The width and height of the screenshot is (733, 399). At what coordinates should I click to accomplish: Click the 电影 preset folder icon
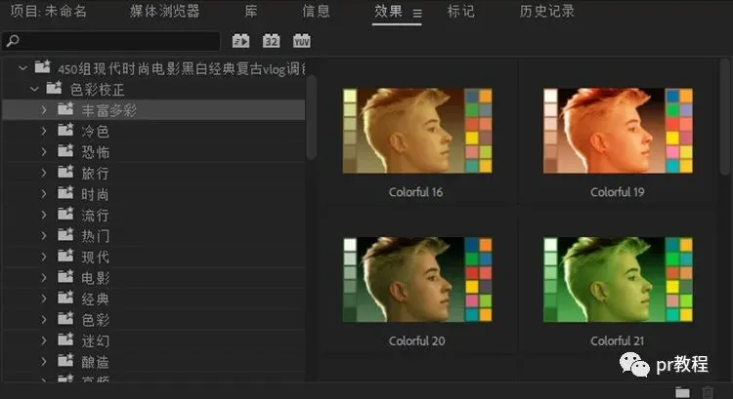pos(65,277)
